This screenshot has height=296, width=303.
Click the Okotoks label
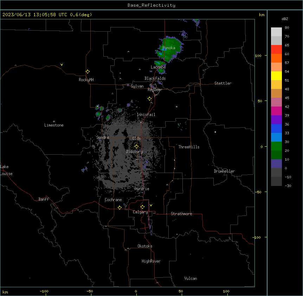(x=145, y=246)
